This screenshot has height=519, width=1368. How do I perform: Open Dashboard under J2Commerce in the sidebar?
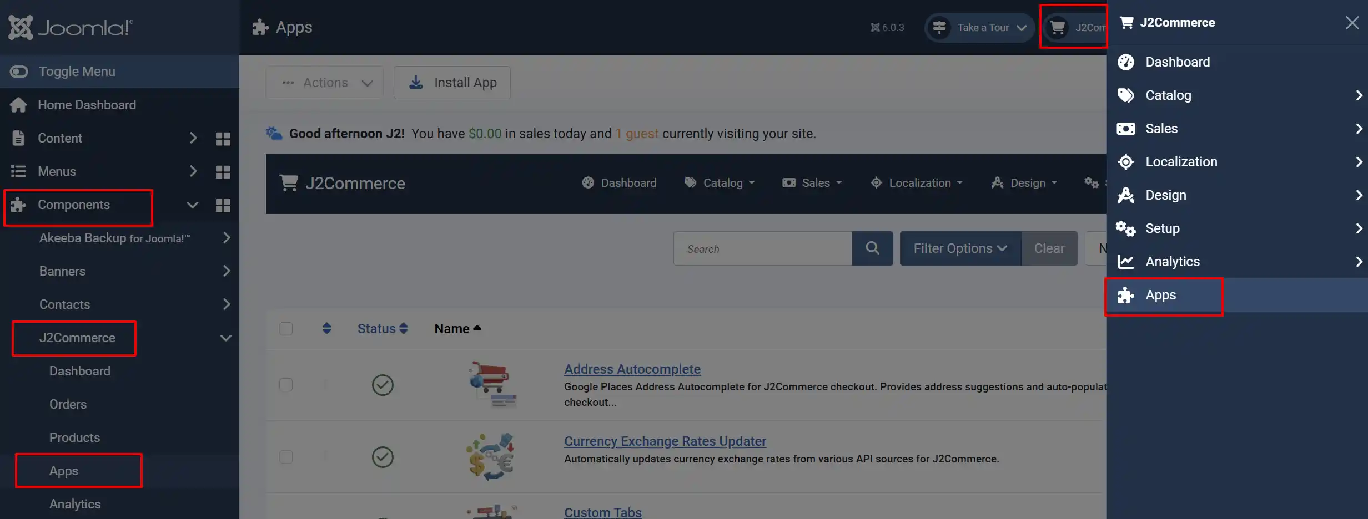click(x=80, y=371)
